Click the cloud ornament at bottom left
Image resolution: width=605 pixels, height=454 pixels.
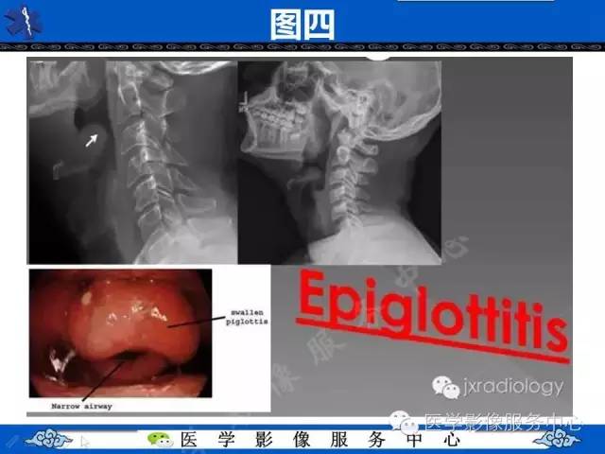coord(48,439)
